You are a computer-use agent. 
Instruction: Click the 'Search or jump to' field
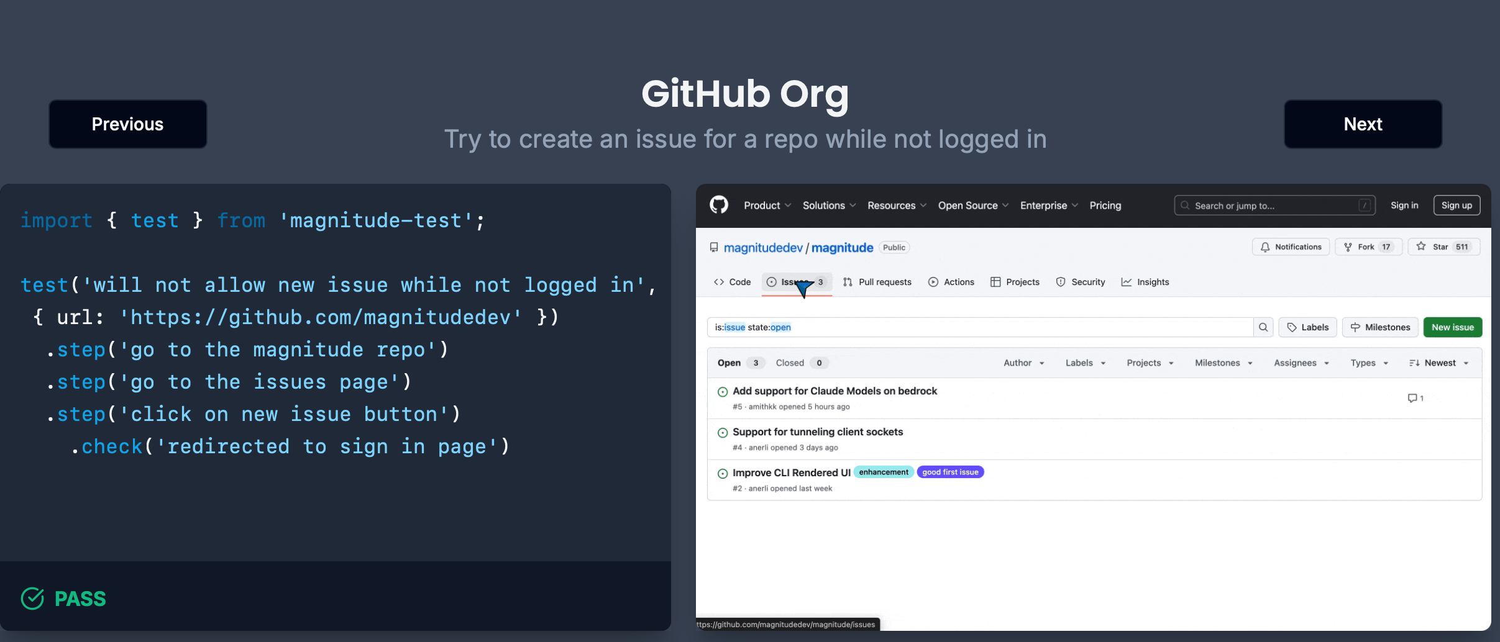(x=1274, y=206)
